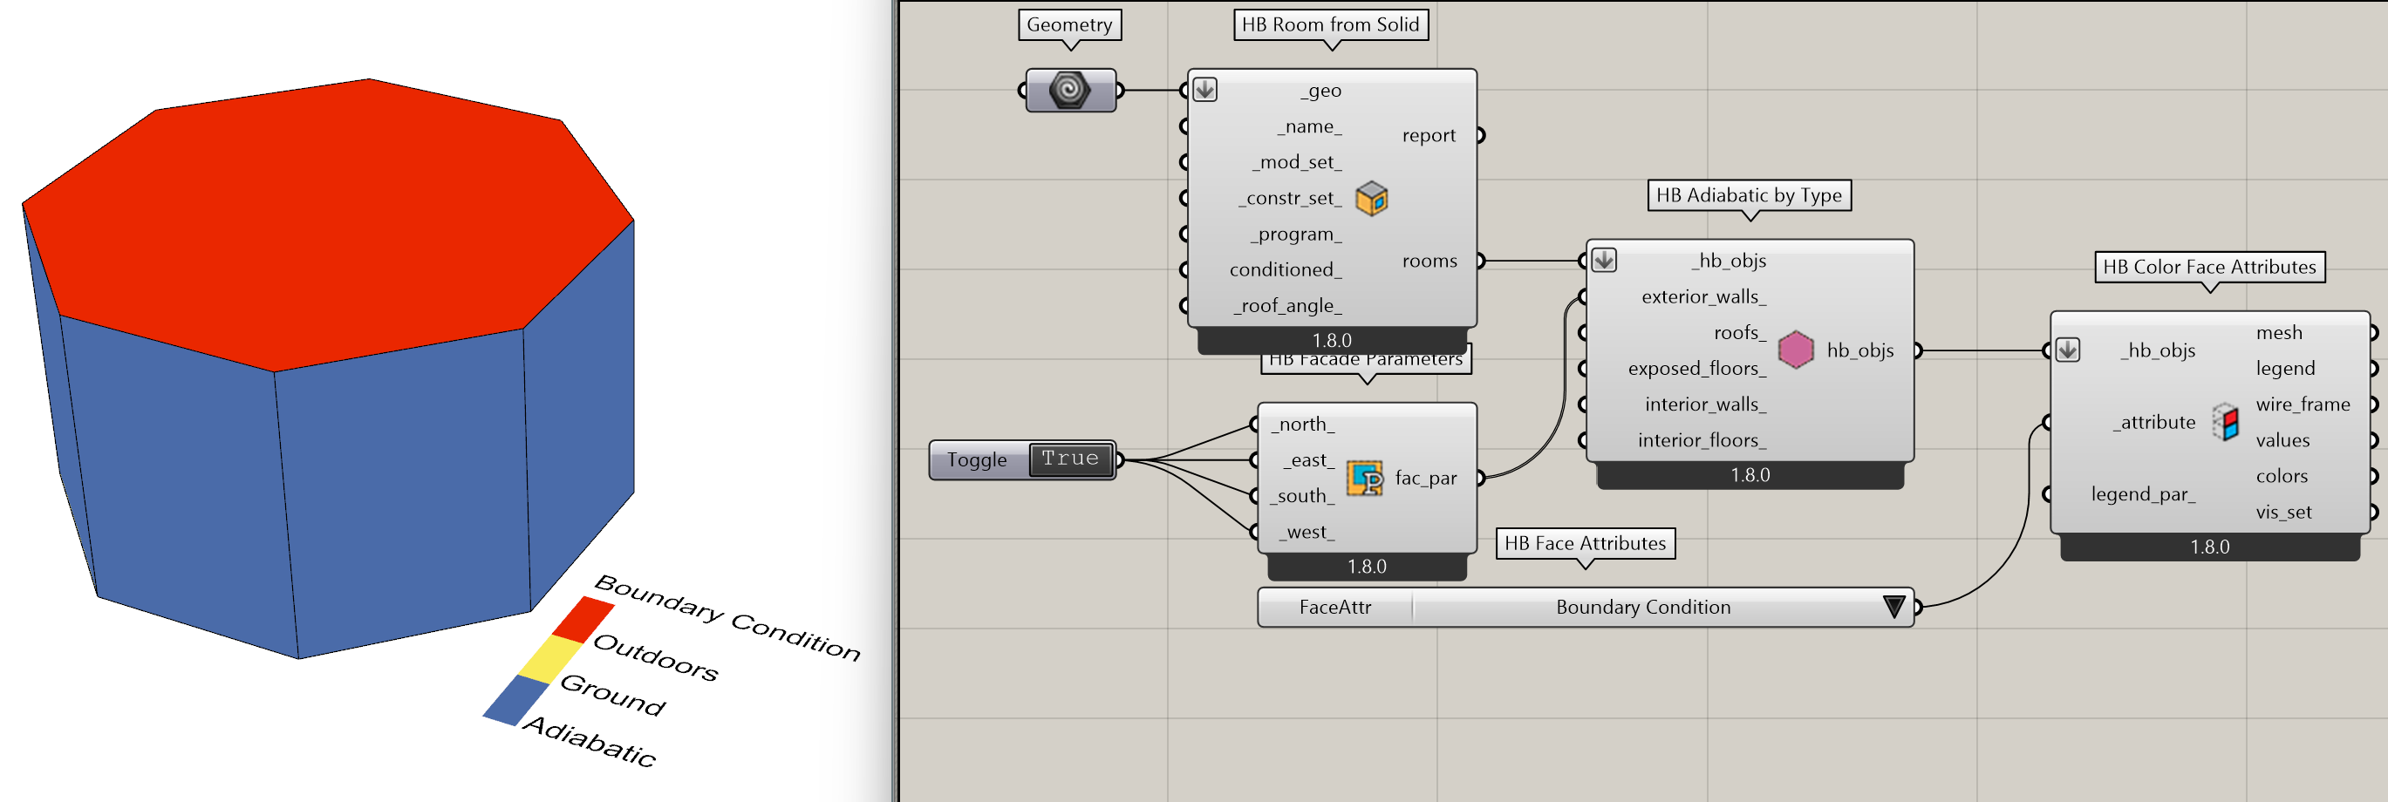The height and width of the screenshot is (802, 2388).
Task: Click the Geometry group label
Action: pos(1069,25)
